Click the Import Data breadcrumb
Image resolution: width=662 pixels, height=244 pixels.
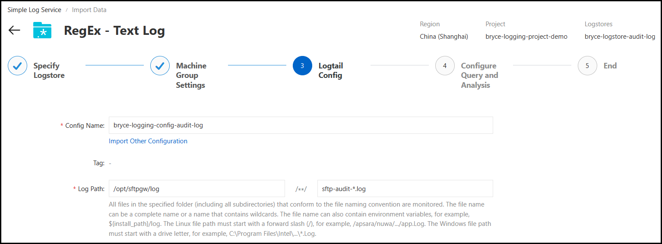coord(89,9)
